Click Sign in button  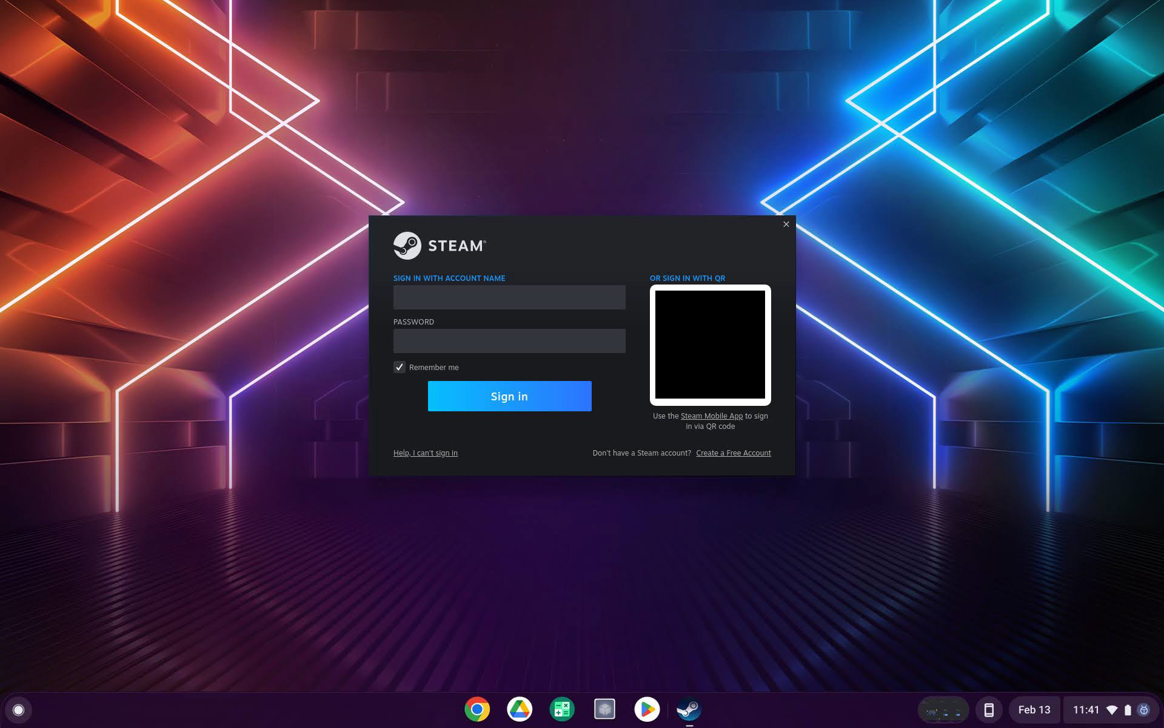(509, 396)
